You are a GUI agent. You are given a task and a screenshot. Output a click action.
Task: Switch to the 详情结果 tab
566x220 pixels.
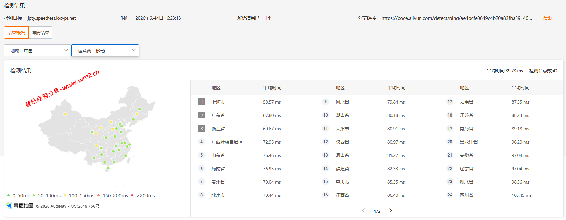[40, 33]
